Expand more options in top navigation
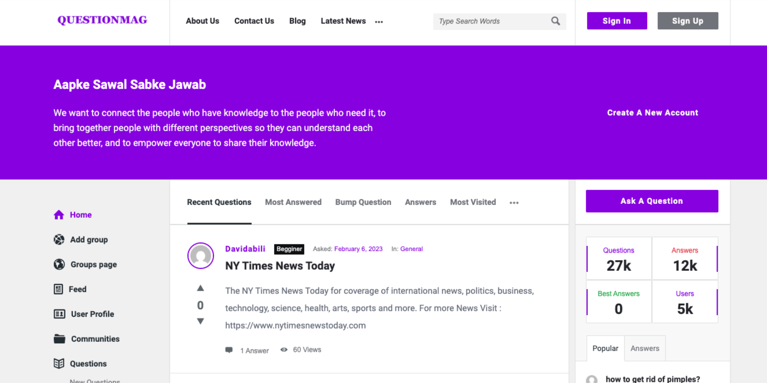The image size is (767, 383). (x=379, y=22)
